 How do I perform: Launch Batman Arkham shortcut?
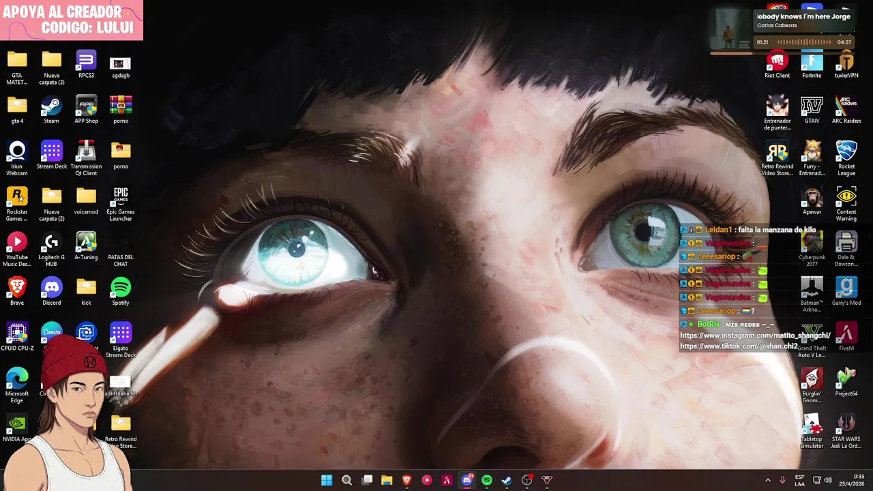click(812, 295)
